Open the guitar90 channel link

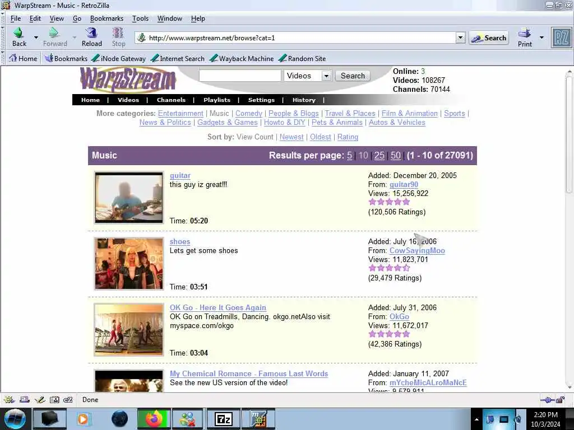tap(404, 185)
